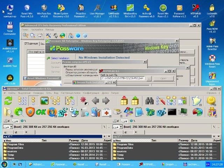Switch to NTPWE... window in the taskbar
The width and height of the screenshot is (224, 168).
point(148,164)
